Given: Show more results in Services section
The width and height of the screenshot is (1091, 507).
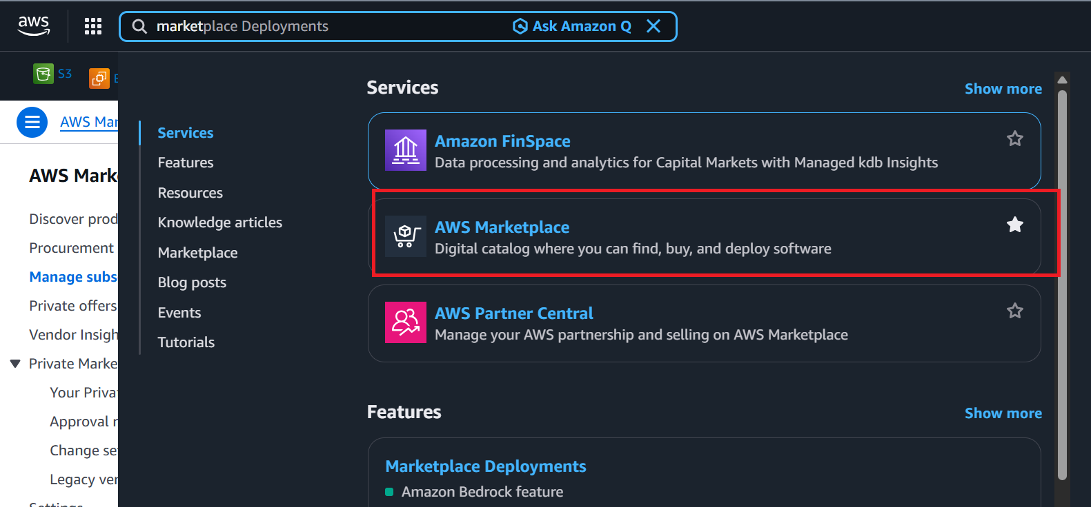Looking at the screenshot, I should (x=1003, y=89).
